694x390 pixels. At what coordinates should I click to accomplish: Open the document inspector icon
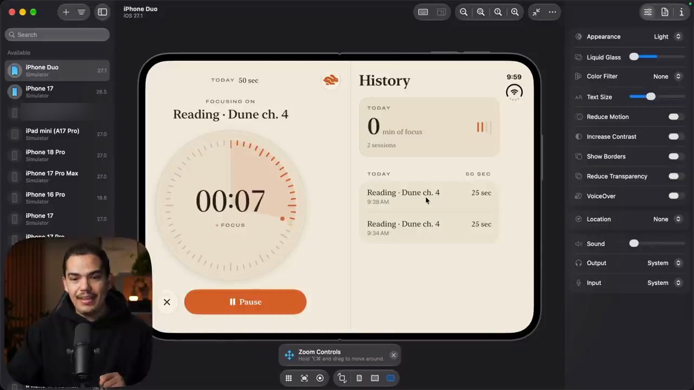pos(665,12)
